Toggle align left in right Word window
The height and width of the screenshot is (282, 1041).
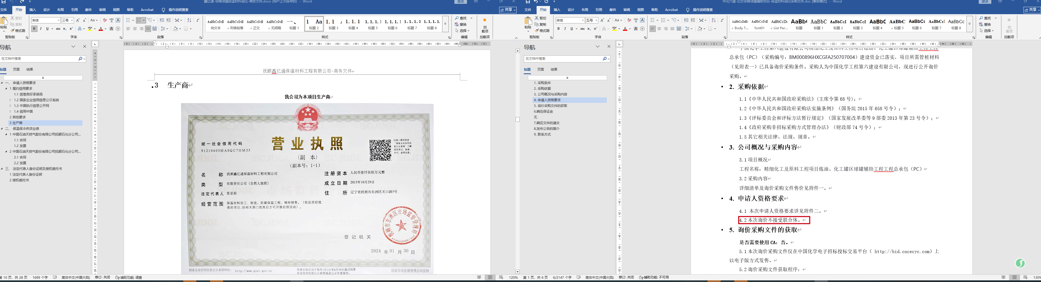pyautogui.click(x=653, y=29)
